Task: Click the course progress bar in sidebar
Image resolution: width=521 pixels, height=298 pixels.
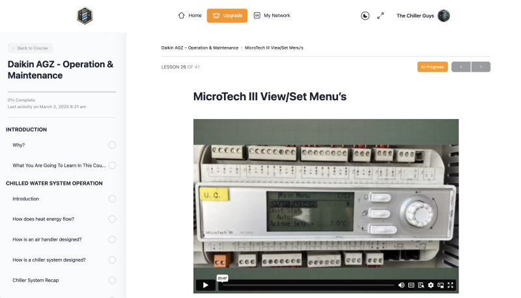Action: [x=62, y=92]
